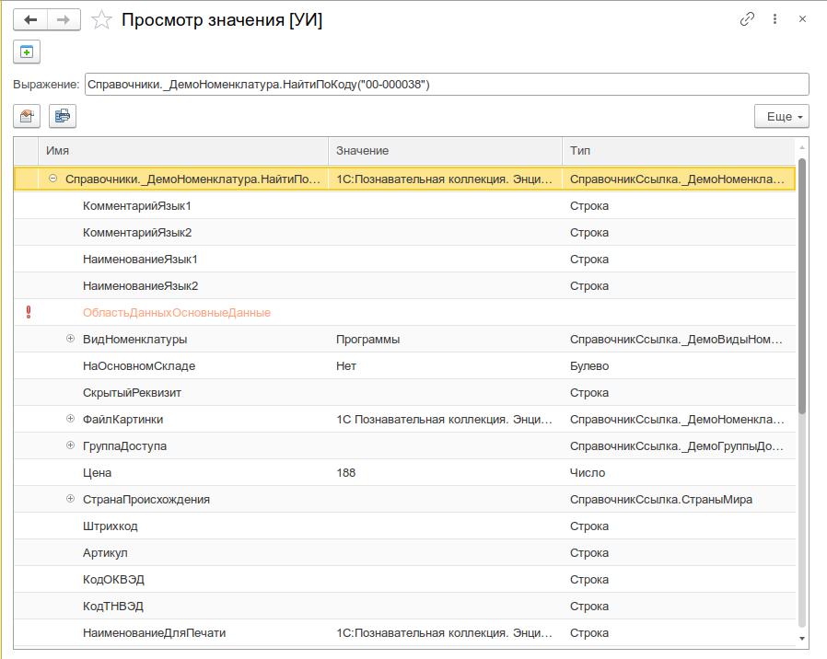Viewport: 827px width, 659px height.
Task: Click the back navigation arrow
Action: [x=30, y=20]
